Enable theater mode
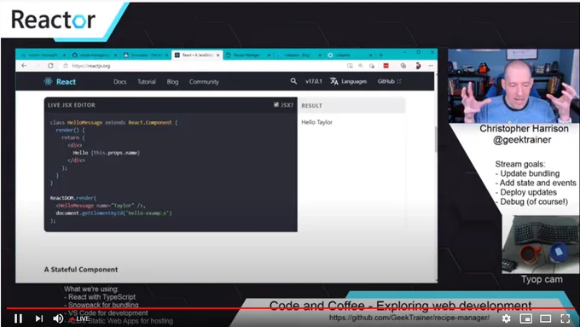 click(x=546, y=318)
